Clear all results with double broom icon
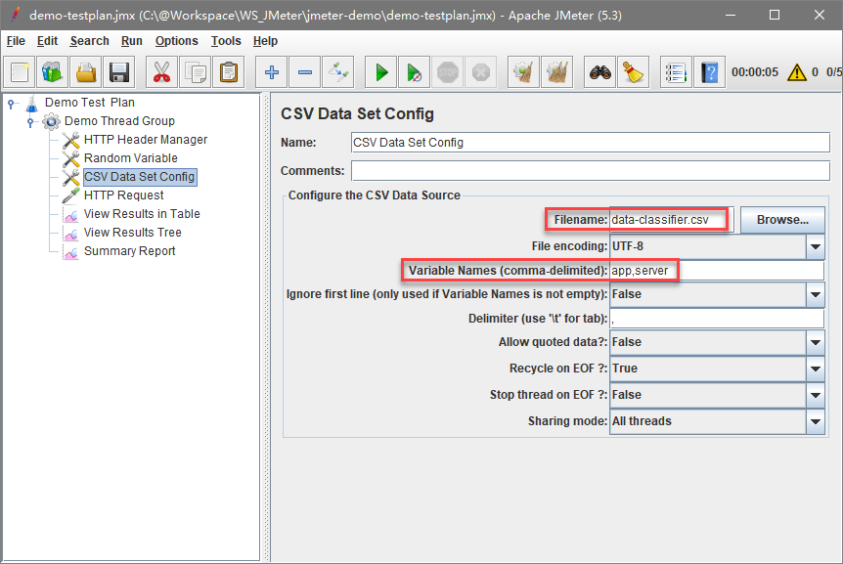This screenshot has height=564, width=843. coord(557,72)
